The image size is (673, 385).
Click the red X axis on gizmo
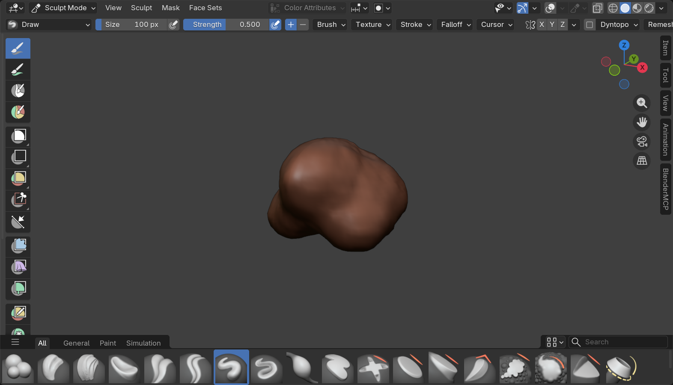[642, 68]
